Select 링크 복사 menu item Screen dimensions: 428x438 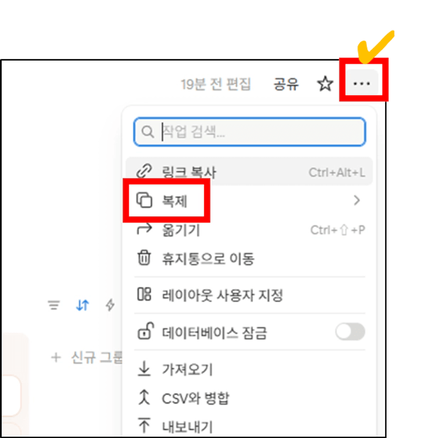[x=249, y=171]
